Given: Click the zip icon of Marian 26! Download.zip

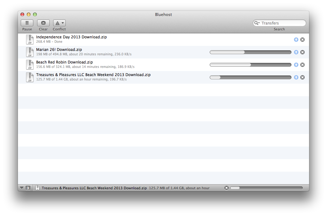Looking at the screenshot, I should (30, 52).
